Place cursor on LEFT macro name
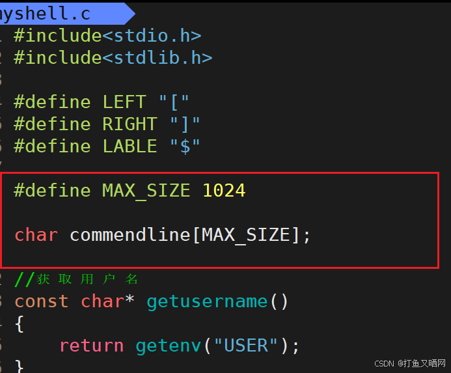The width and height of the screenshot is (451, 373). click(124, 102)
